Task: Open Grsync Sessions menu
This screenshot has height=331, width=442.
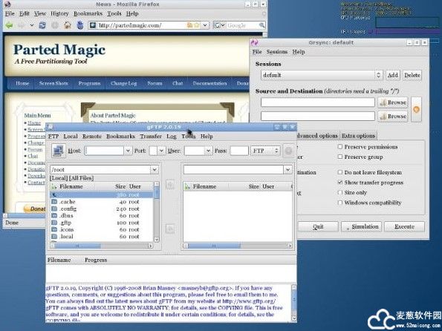Action: (x=277, y=52)
